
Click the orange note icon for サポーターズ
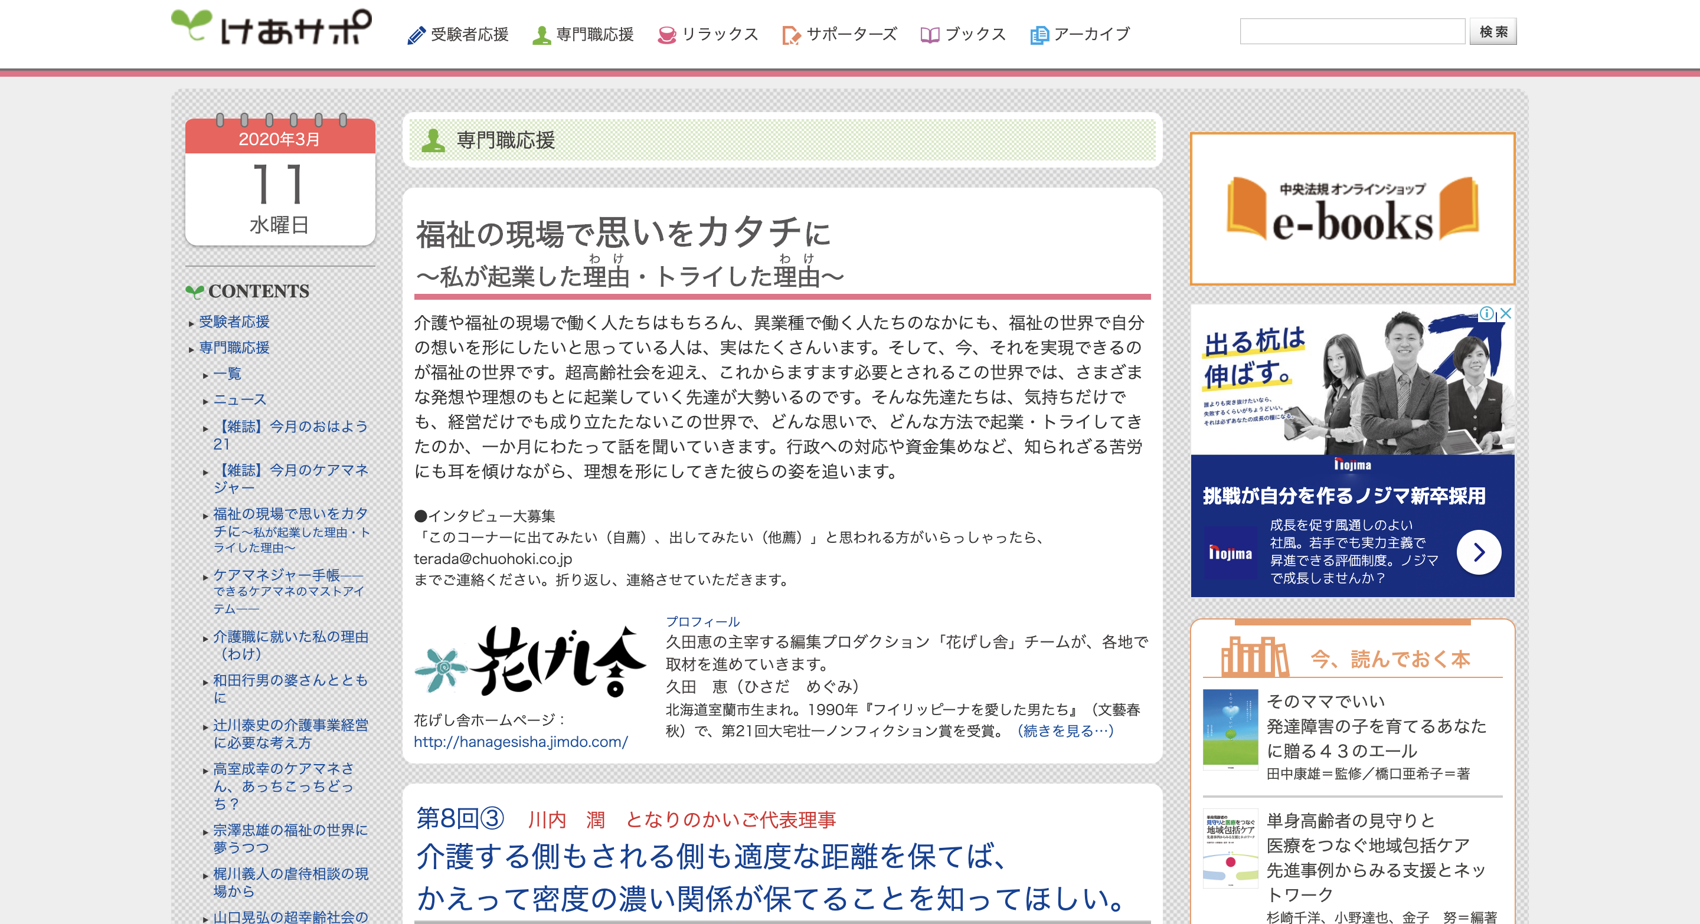(790, 35)
